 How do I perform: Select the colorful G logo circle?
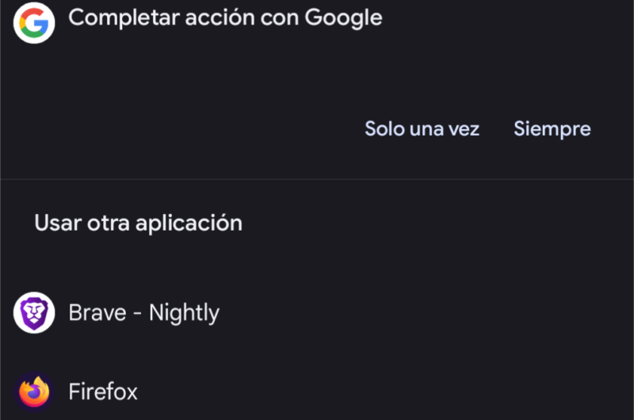tap(34, 23)
